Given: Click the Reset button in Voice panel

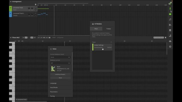Looking at the screenshot, I should click(x=60, y=78).
